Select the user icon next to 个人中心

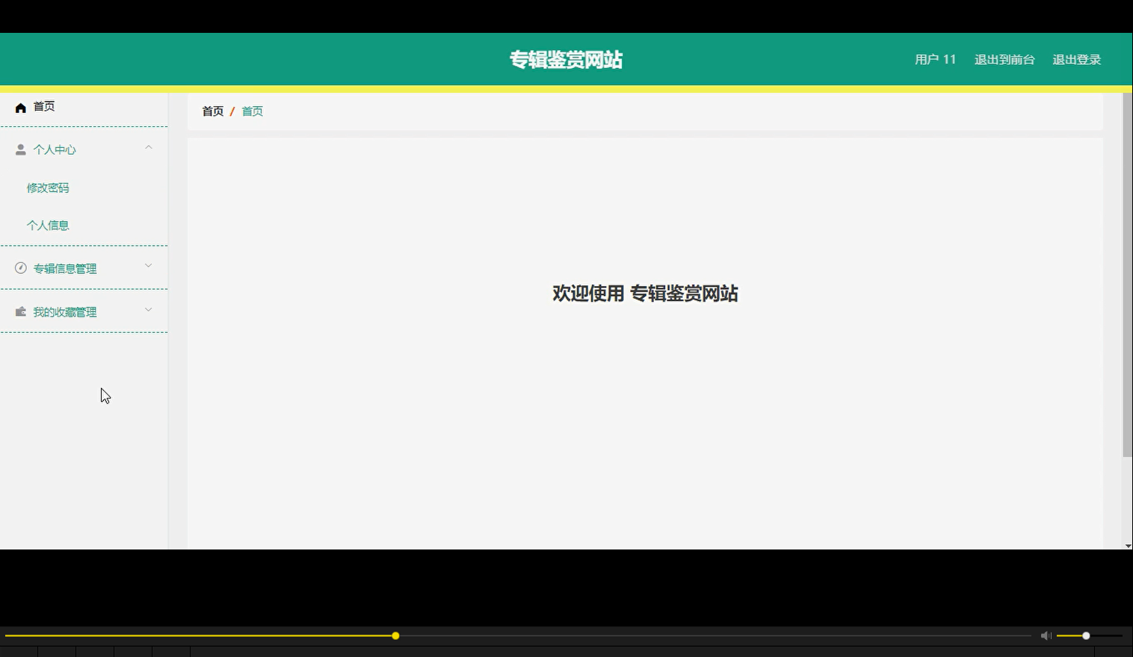click(20, 149)
